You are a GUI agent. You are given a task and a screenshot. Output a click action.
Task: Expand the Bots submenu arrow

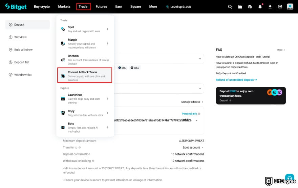(108, 127)
